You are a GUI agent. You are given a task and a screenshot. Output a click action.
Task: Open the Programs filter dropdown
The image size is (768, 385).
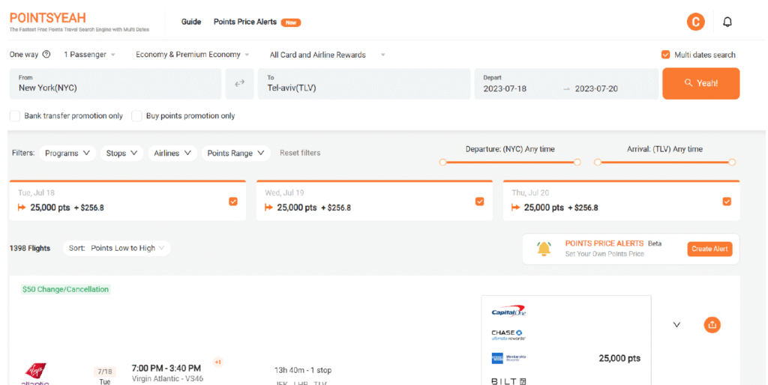pyautogui.click(x=67, y=153)
